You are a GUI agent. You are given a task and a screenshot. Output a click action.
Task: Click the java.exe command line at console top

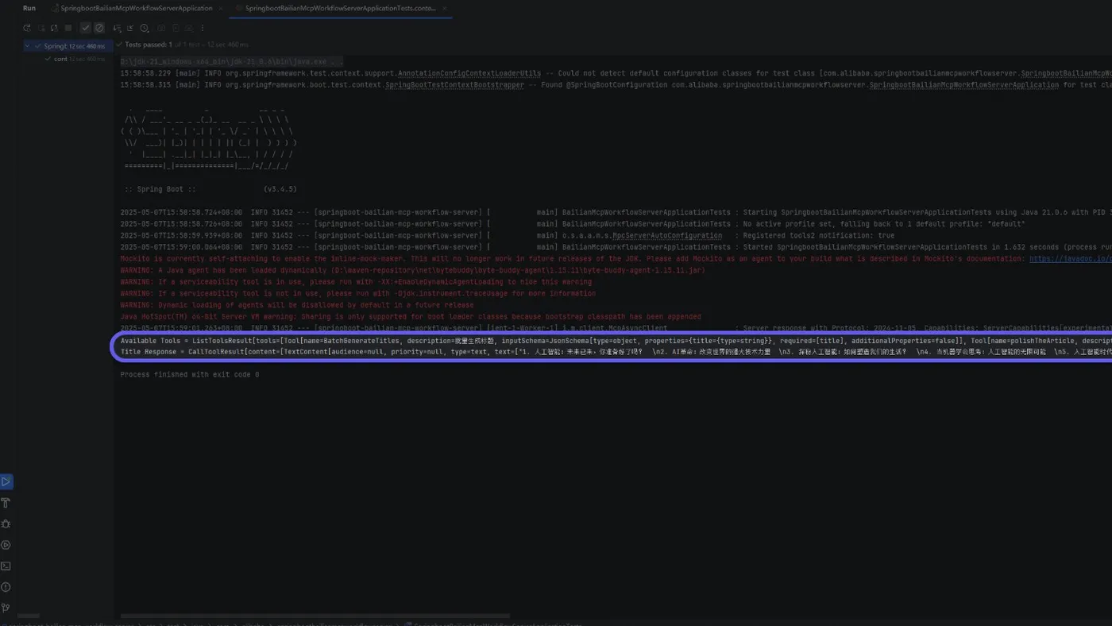[232, 61]
